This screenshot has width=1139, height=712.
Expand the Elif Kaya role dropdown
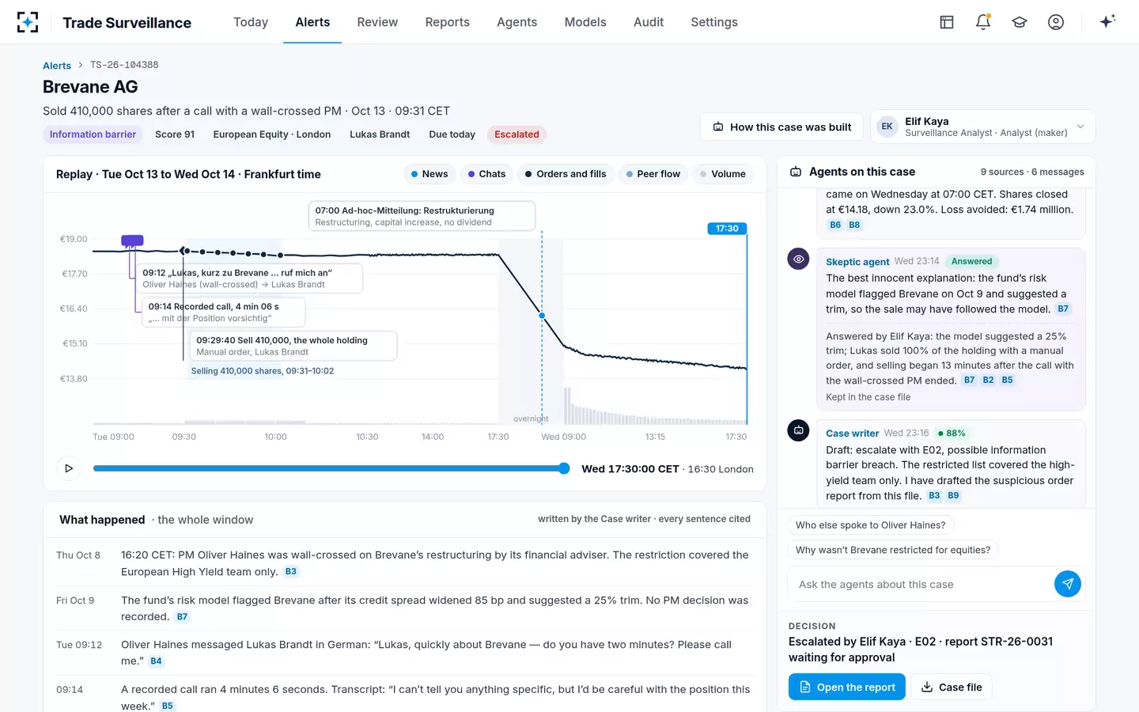(x=982, y=127)
